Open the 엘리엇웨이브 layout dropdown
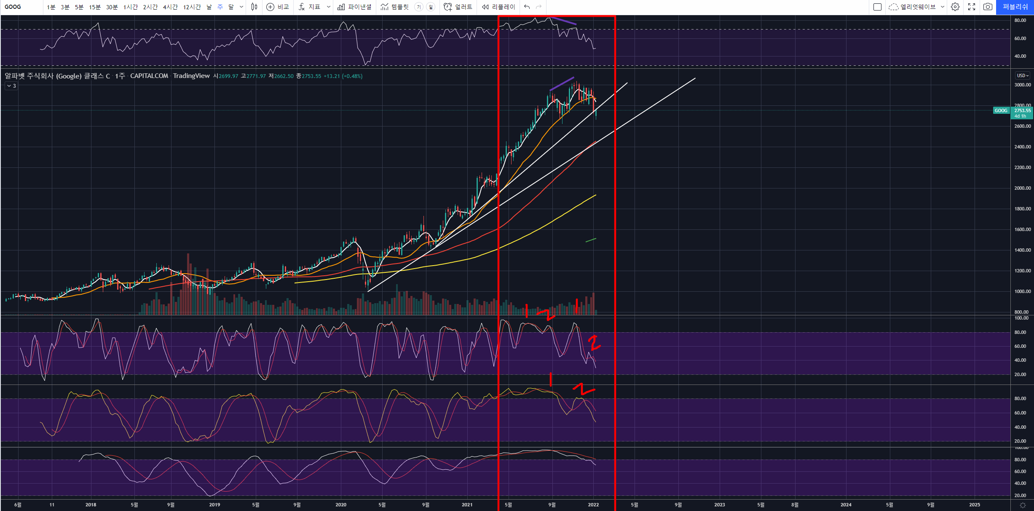 point(943,7)
